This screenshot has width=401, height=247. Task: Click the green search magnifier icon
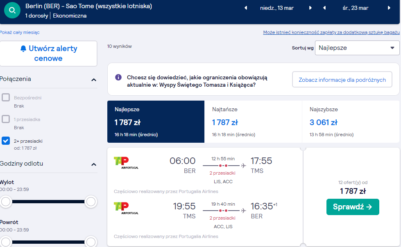click(12, 10)
